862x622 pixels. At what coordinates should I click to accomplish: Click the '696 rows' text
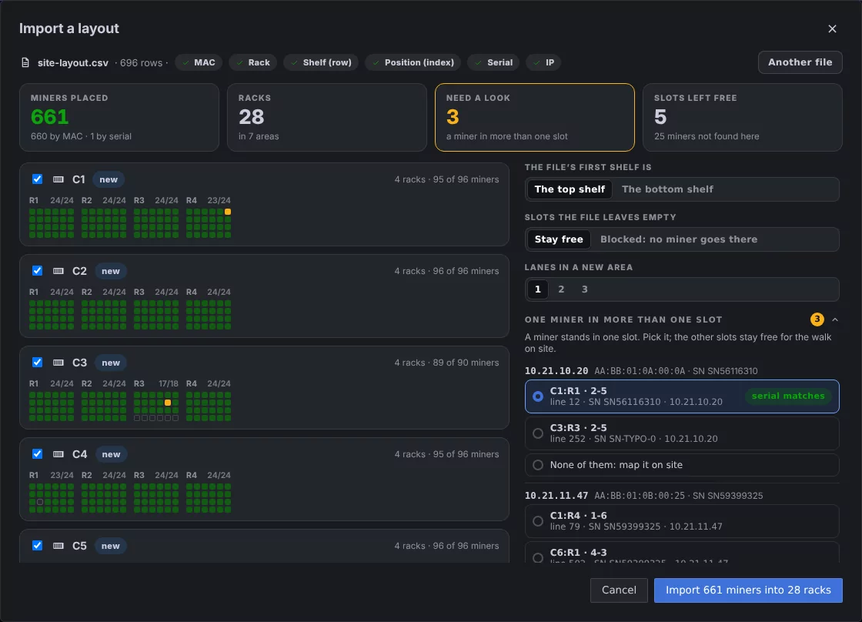[x=141, y=62]
